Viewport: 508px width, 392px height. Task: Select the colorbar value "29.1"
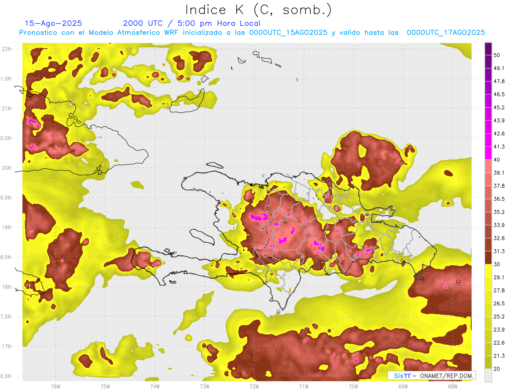(499, 277)
